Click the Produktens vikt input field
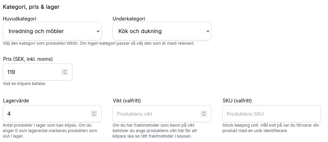Screen dimensions: 328x142 (x=156, y=114)
